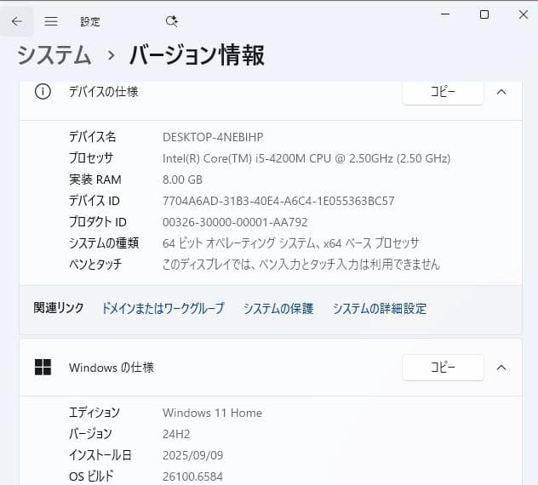Click the 設定 window title
Viewport: 538px width, 485px height.
click(90, 21)
